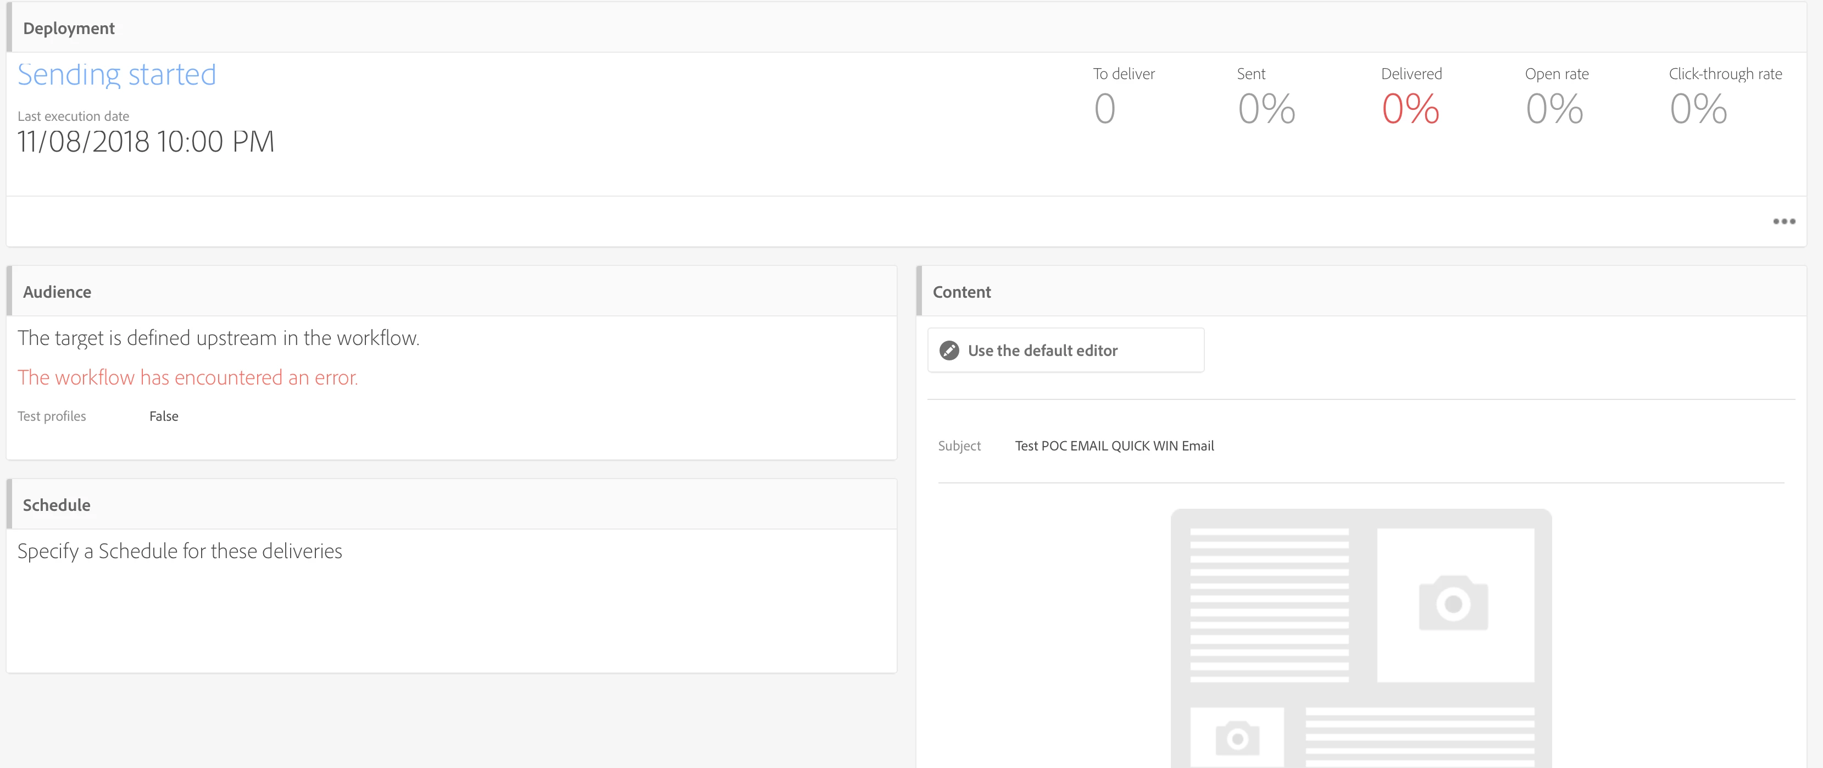Open the Content block header
Image resolution: width=1823 pixels, height=768 pixels.
coord(961,292)
